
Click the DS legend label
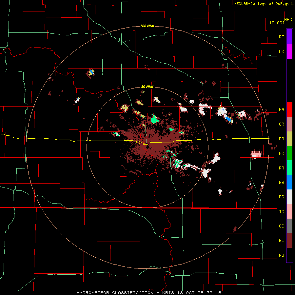(x=281, y=197)
